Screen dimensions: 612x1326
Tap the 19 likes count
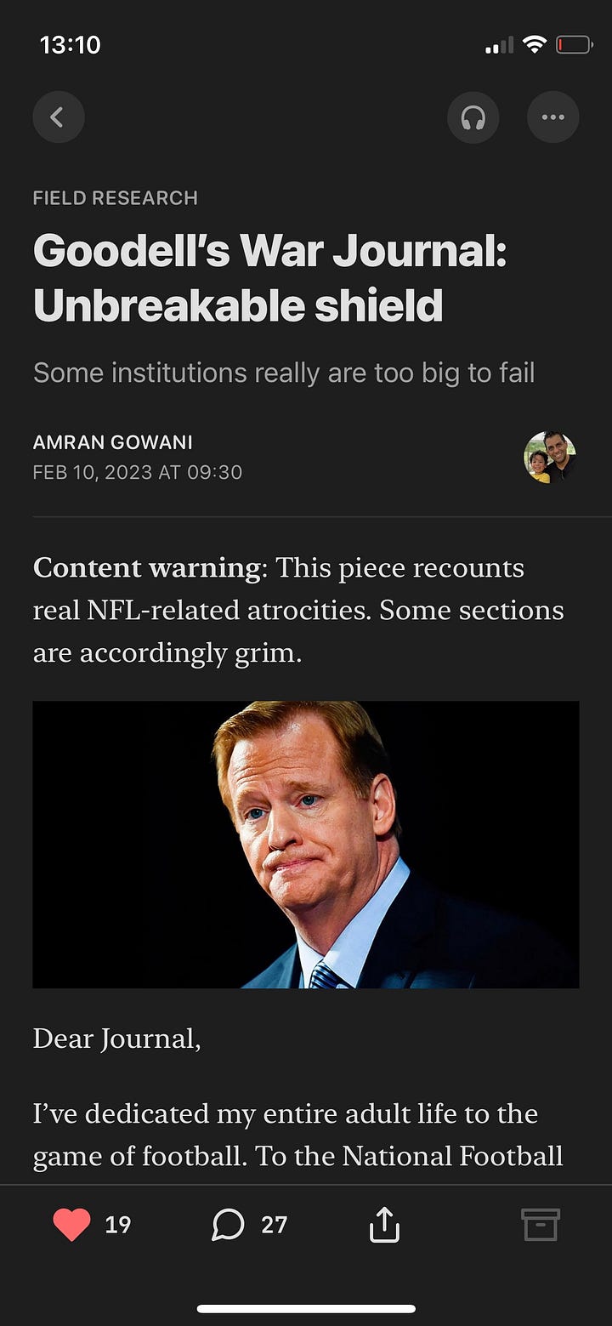[118, 1225]
